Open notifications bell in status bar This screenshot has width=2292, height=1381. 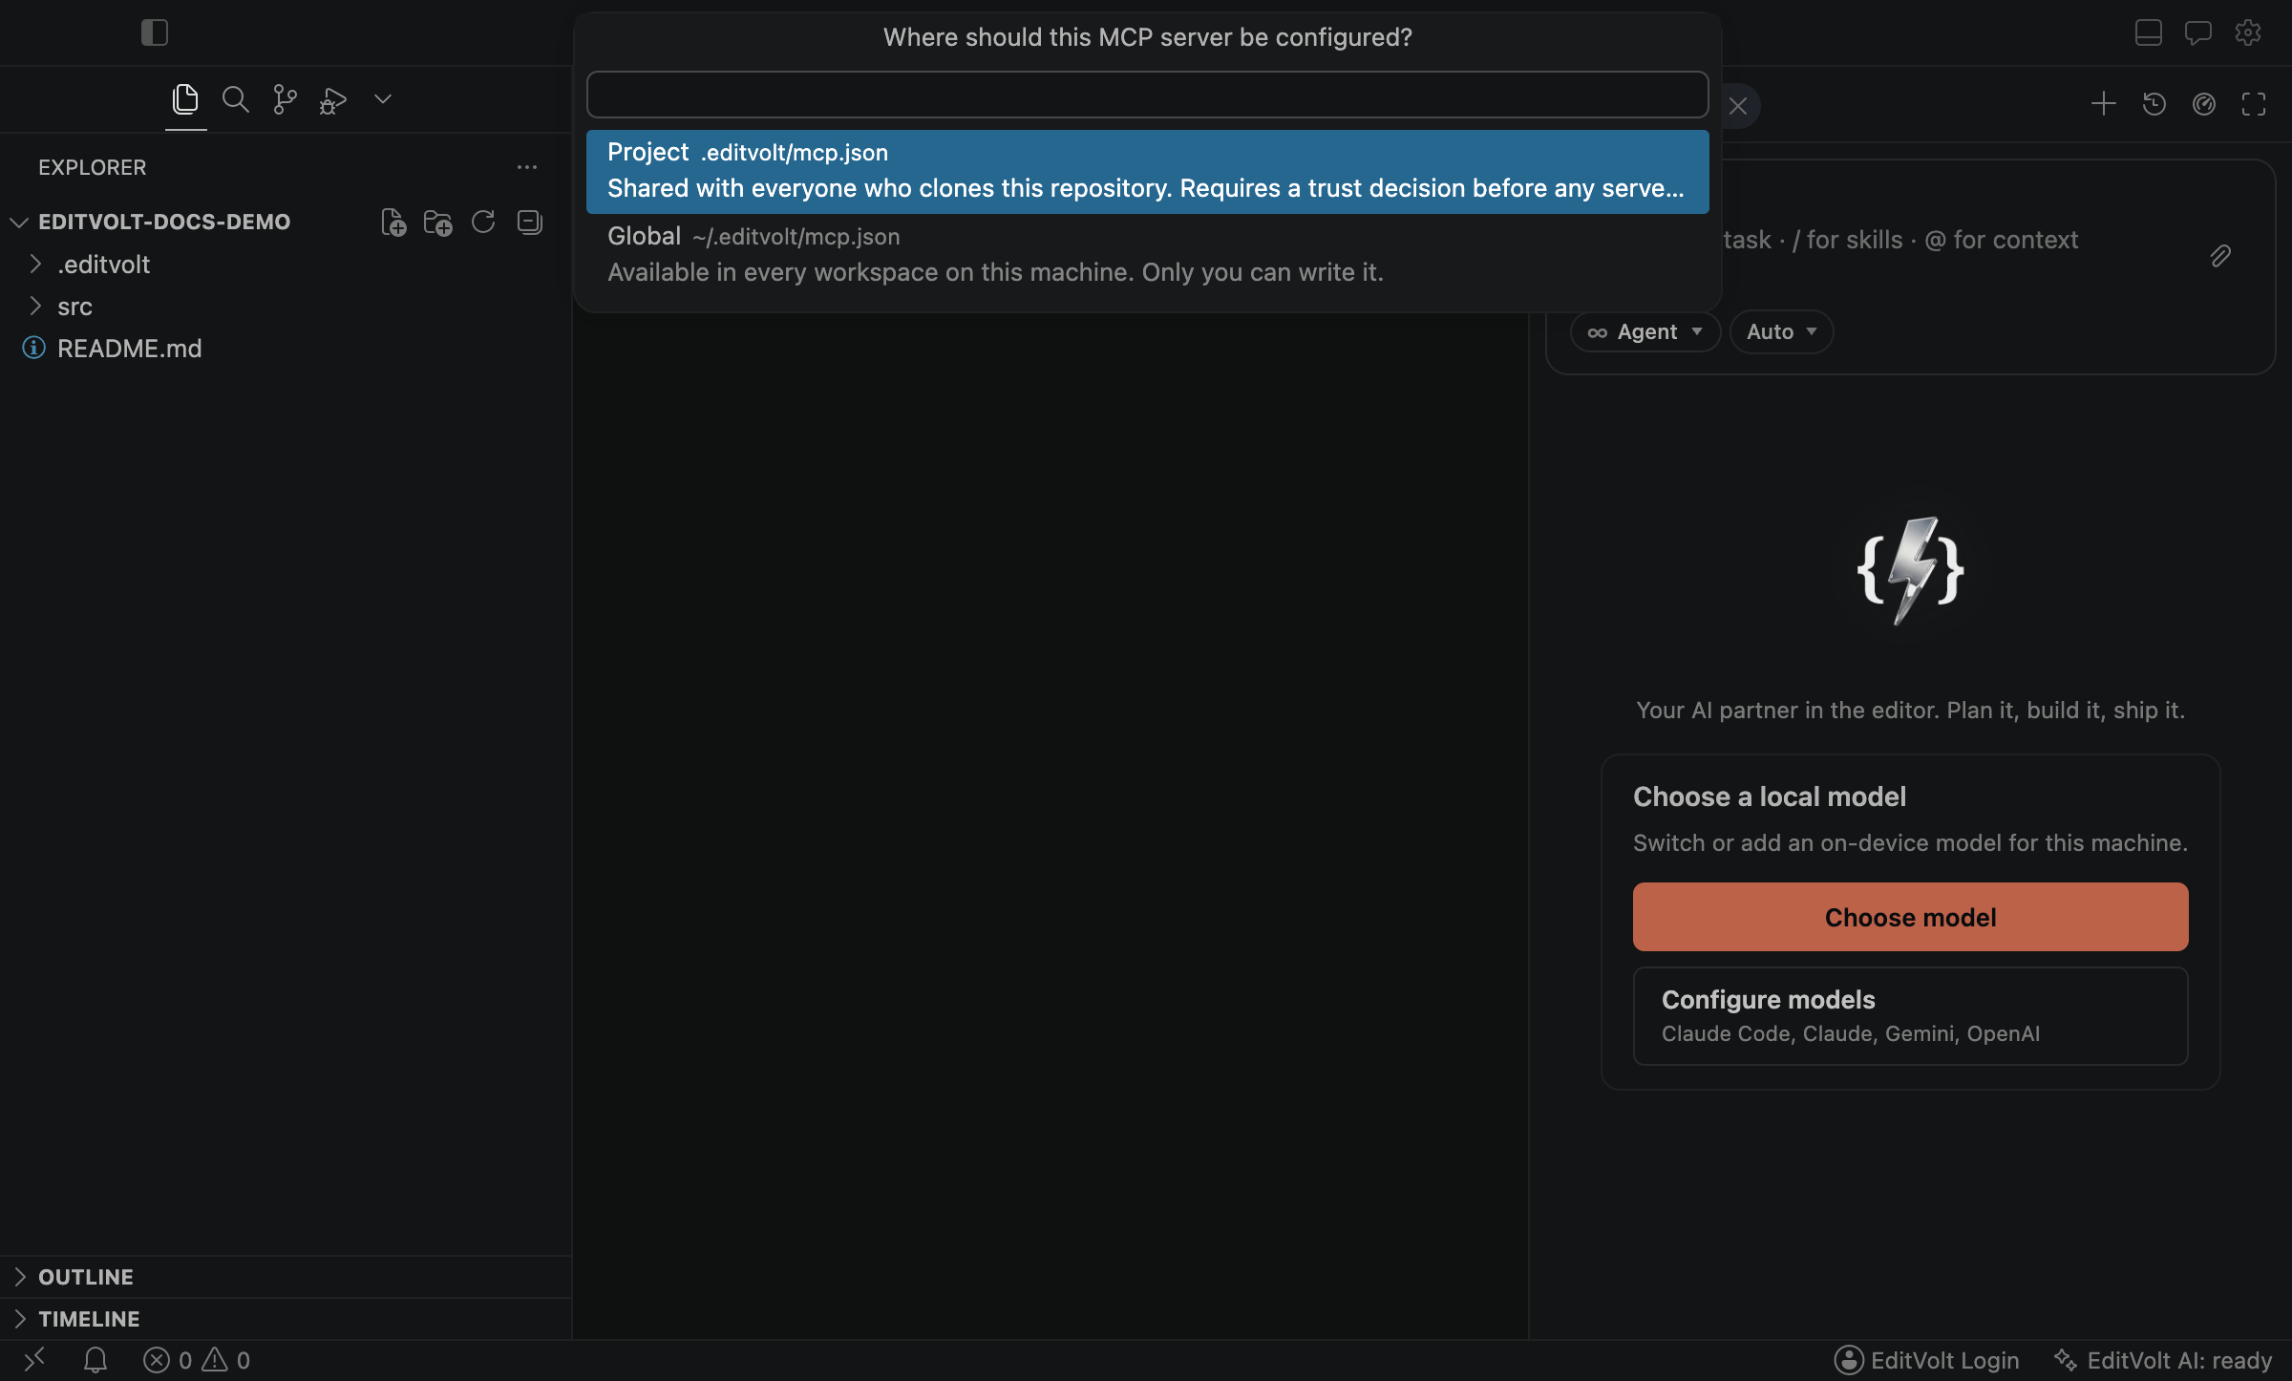[95, 1359]
